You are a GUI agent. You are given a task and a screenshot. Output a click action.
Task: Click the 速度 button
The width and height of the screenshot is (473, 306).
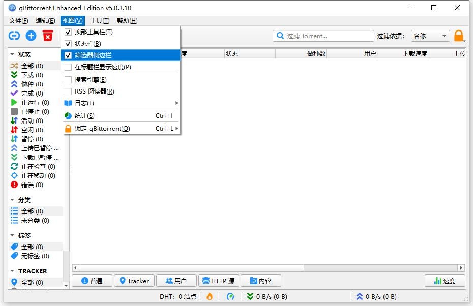pyautogui.click(x=445, y=281)
